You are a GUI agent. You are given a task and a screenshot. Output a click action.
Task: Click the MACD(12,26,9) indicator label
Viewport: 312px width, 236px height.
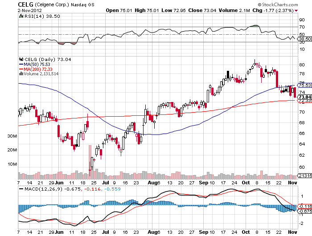[x=43, y=189]
